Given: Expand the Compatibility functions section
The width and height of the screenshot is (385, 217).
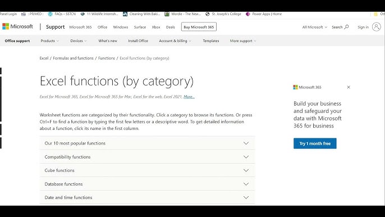Looking at the screenshot, I should point(147,157).
